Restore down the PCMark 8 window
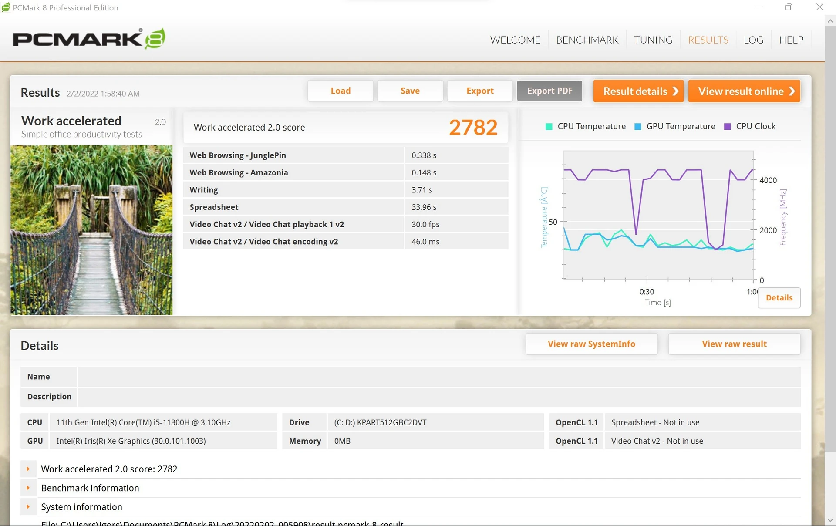This screenshot has width=836, height=526. point(789,7)
